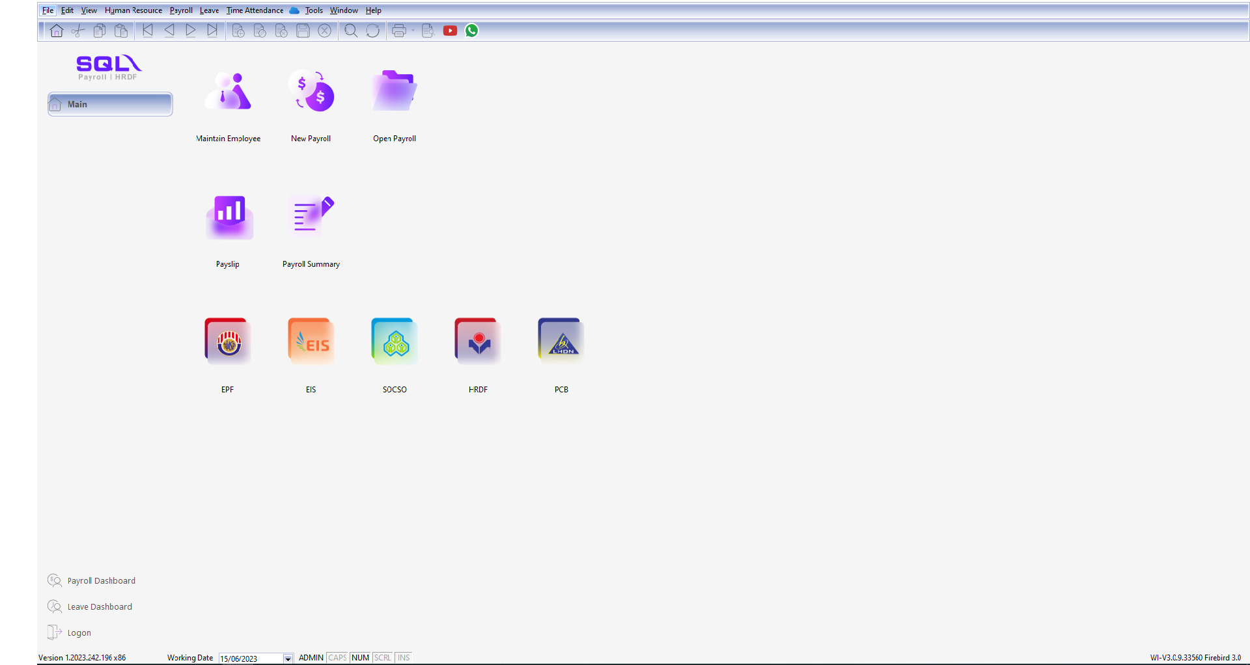Expand the Working Date dropdown

tap(288, 658)
